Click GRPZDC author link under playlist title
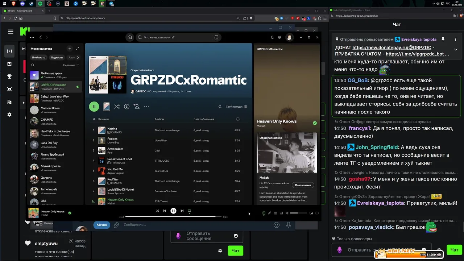The width and height of the screenshot is (464, 261). pos(141,91)
